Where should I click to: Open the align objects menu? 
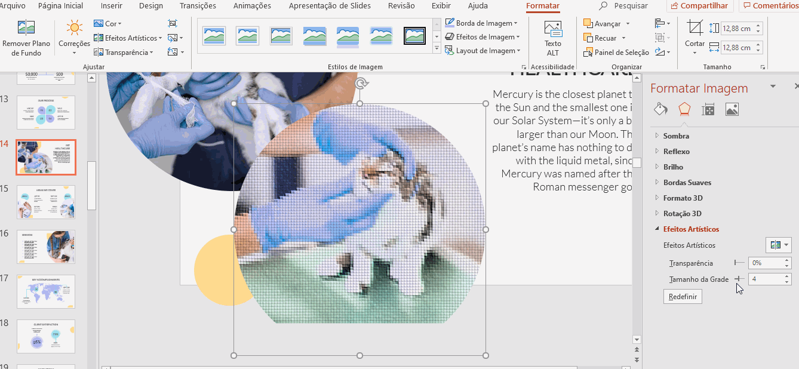[662, 24]
